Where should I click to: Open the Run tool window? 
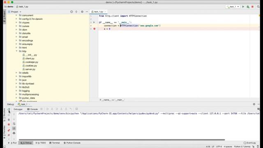[x=12, y=143]
